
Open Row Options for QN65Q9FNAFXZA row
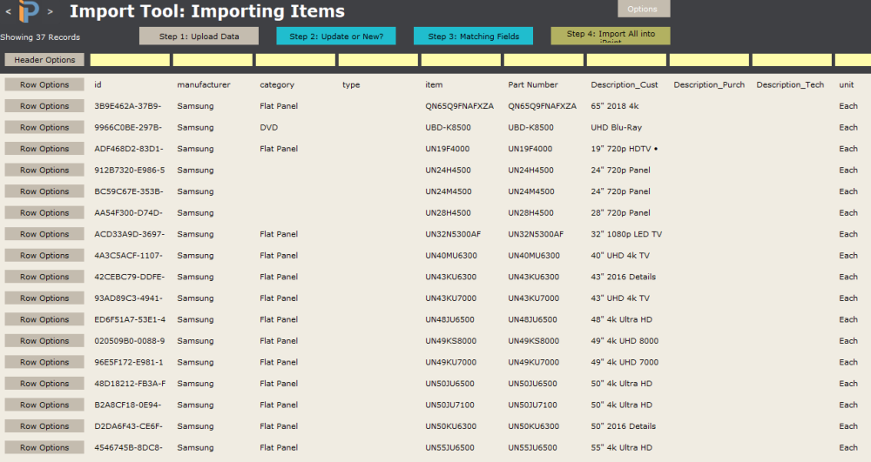[44, 106]
